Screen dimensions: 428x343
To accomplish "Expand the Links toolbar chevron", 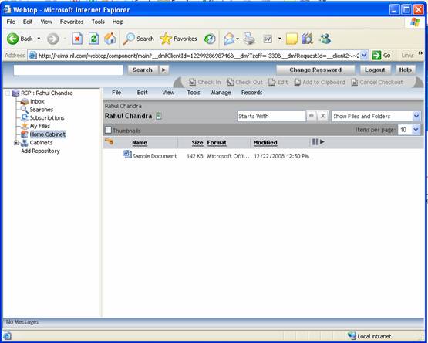I will point(420,53).
